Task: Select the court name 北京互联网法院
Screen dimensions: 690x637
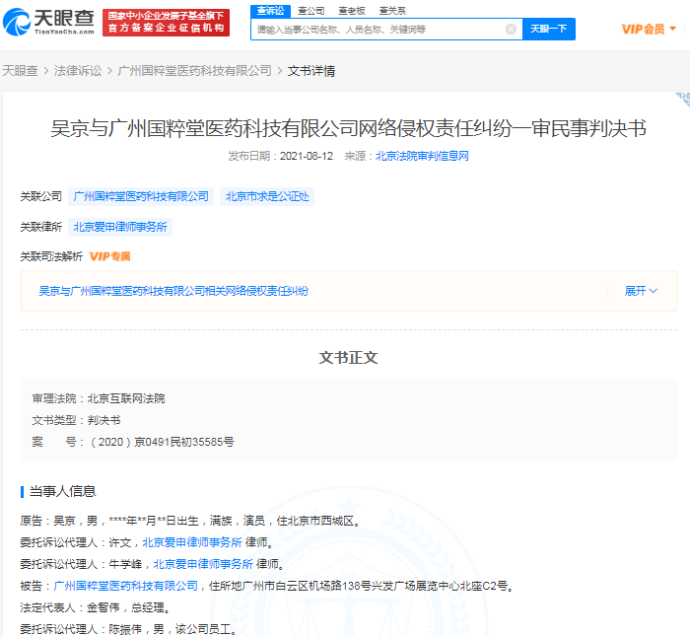Action: [126, 398]
